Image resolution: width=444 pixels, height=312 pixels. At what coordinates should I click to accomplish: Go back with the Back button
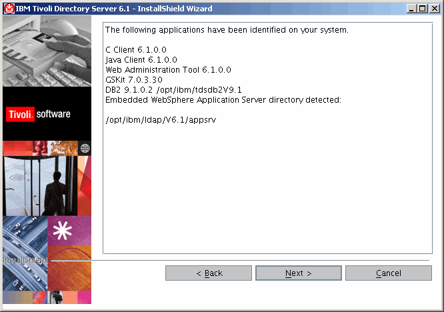[x=209, y=273]
